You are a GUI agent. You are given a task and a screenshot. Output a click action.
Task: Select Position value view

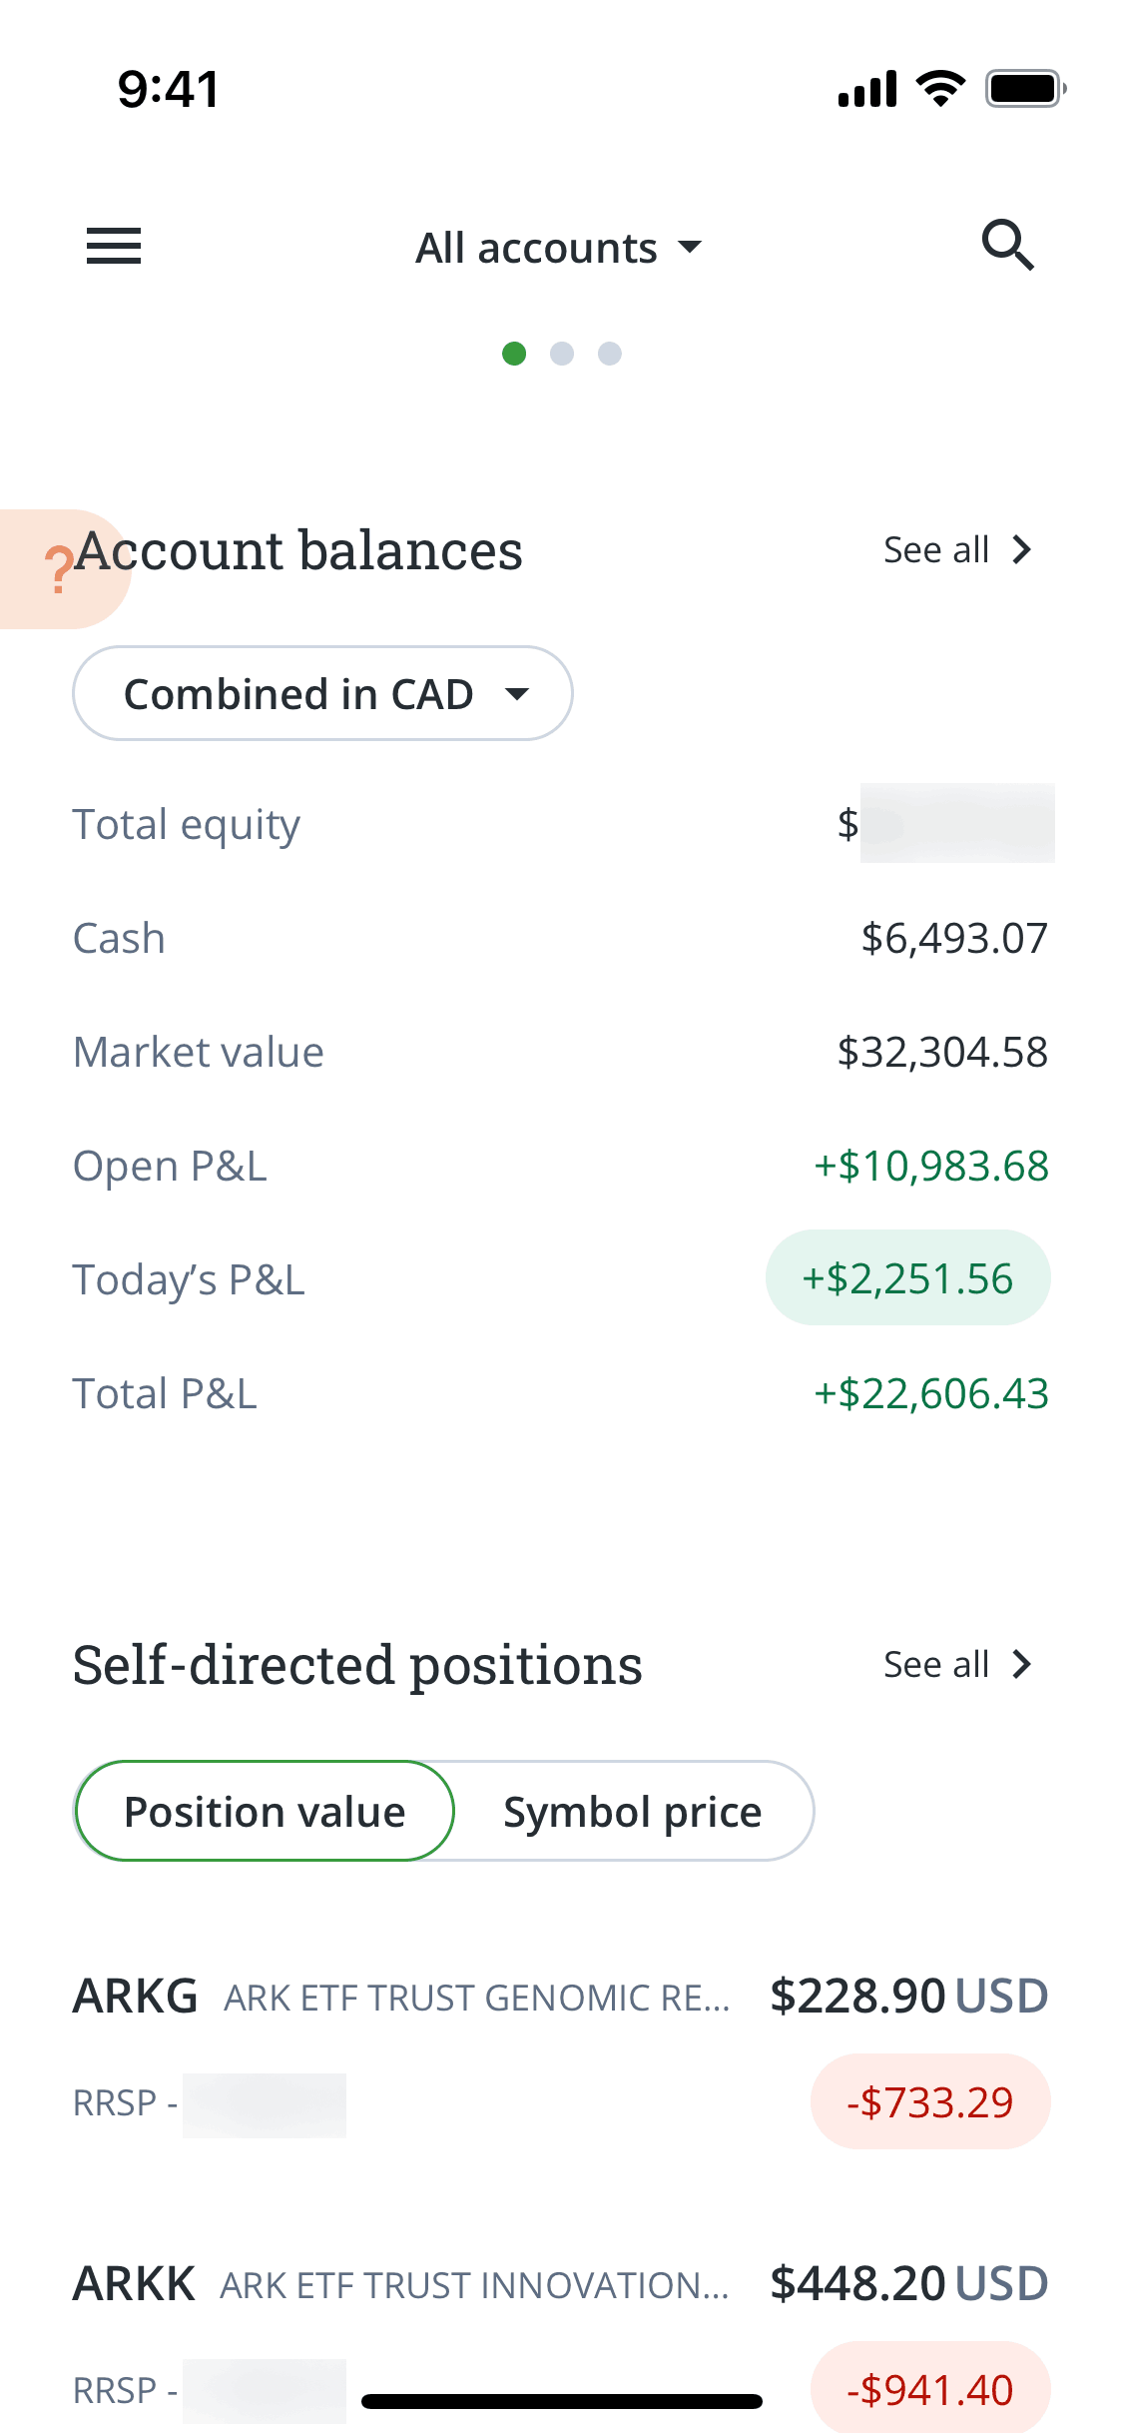pyautogui.click(x=265, y=1811)
